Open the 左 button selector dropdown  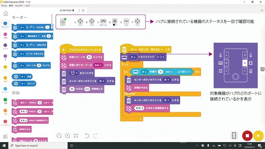tap(133, 49)
